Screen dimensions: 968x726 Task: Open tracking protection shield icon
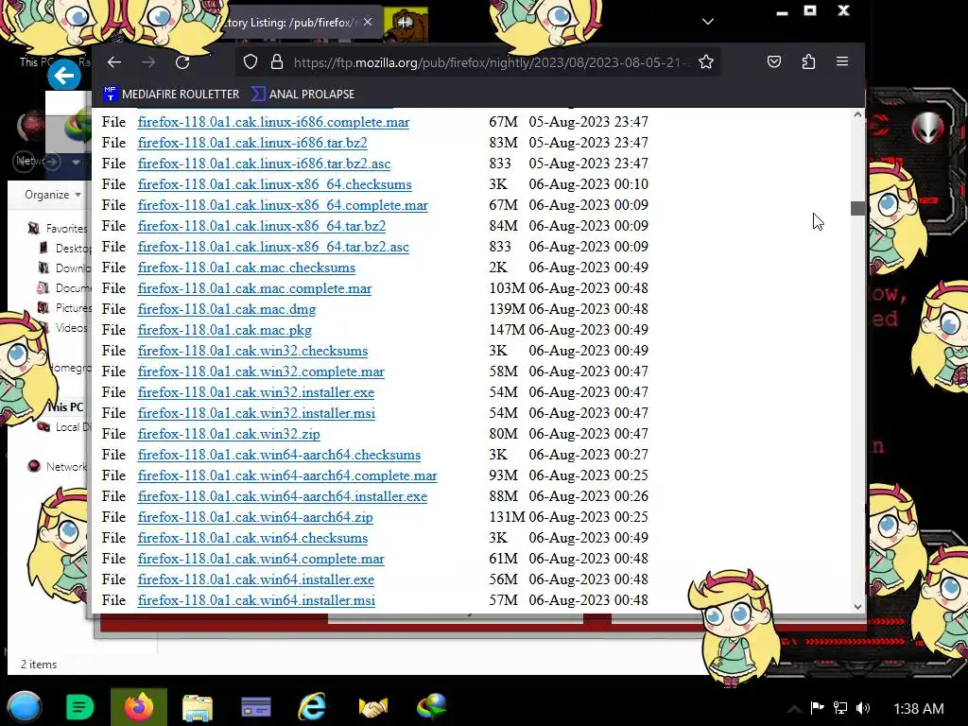click(250, 61)
